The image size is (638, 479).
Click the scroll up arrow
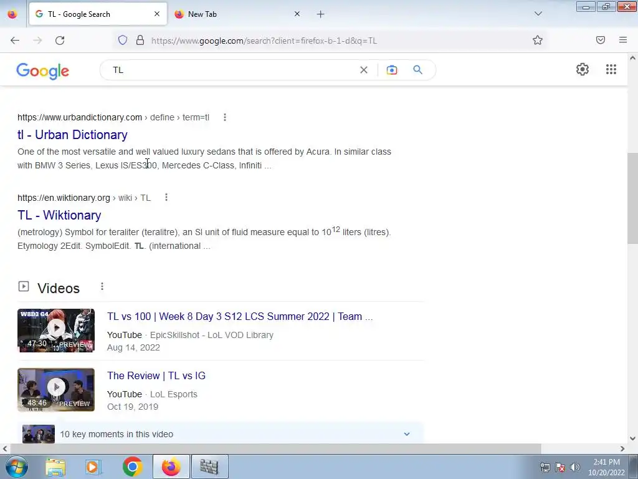coord(632,58)
